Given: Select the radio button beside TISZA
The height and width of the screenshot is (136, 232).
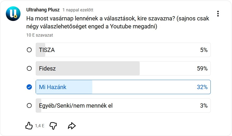Looking at the screenshot, I should click(x=29, y=50).
